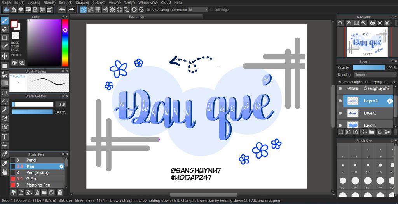Click the white foreground color swatch
398x204 pixels.
coord(14,24)
